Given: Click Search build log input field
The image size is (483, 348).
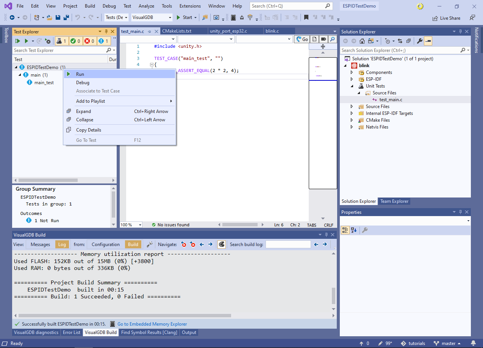Looking at the screenshot, I should click(288, 245).
